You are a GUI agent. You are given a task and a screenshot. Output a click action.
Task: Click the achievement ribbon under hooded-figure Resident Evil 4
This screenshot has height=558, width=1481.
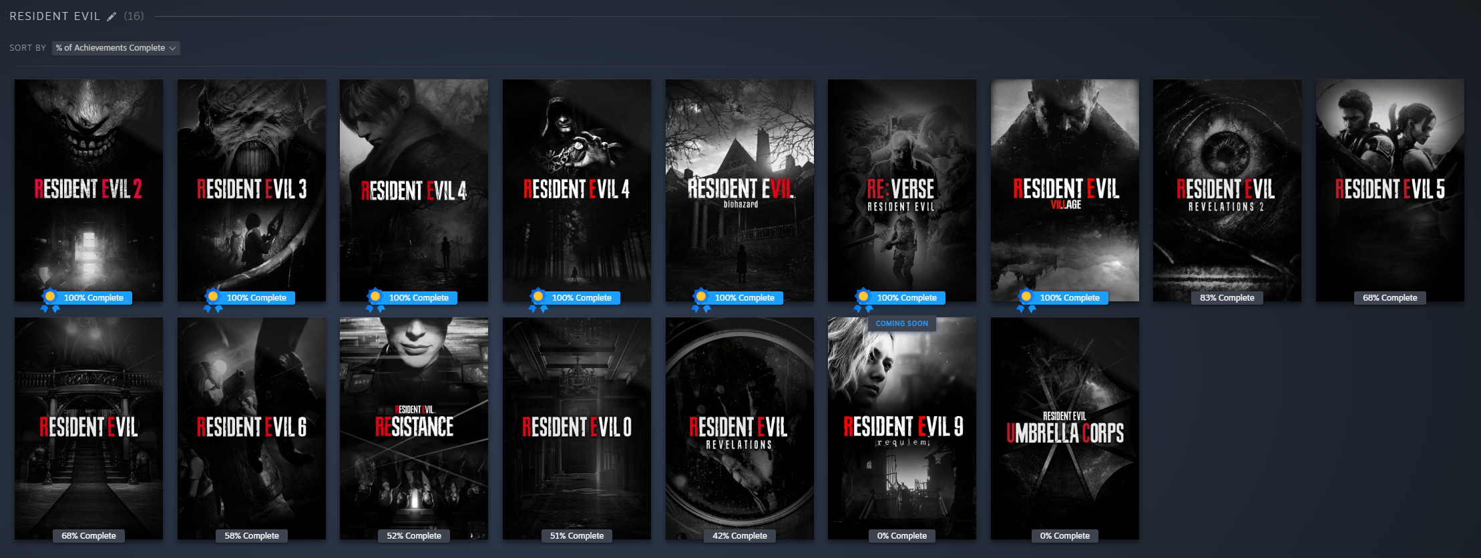(538, 300)
